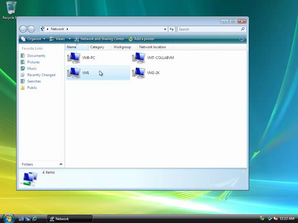Refresh the Network folder view
The image size is (298, 223).
tap(172, 29)
